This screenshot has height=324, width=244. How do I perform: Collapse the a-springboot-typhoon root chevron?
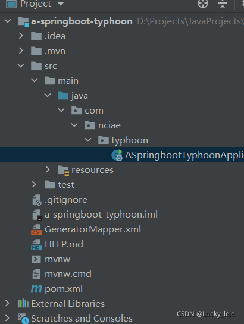point(8,21)
